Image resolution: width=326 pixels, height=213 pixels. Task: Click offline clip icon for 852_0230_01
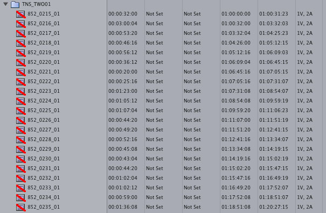(21, 159)
